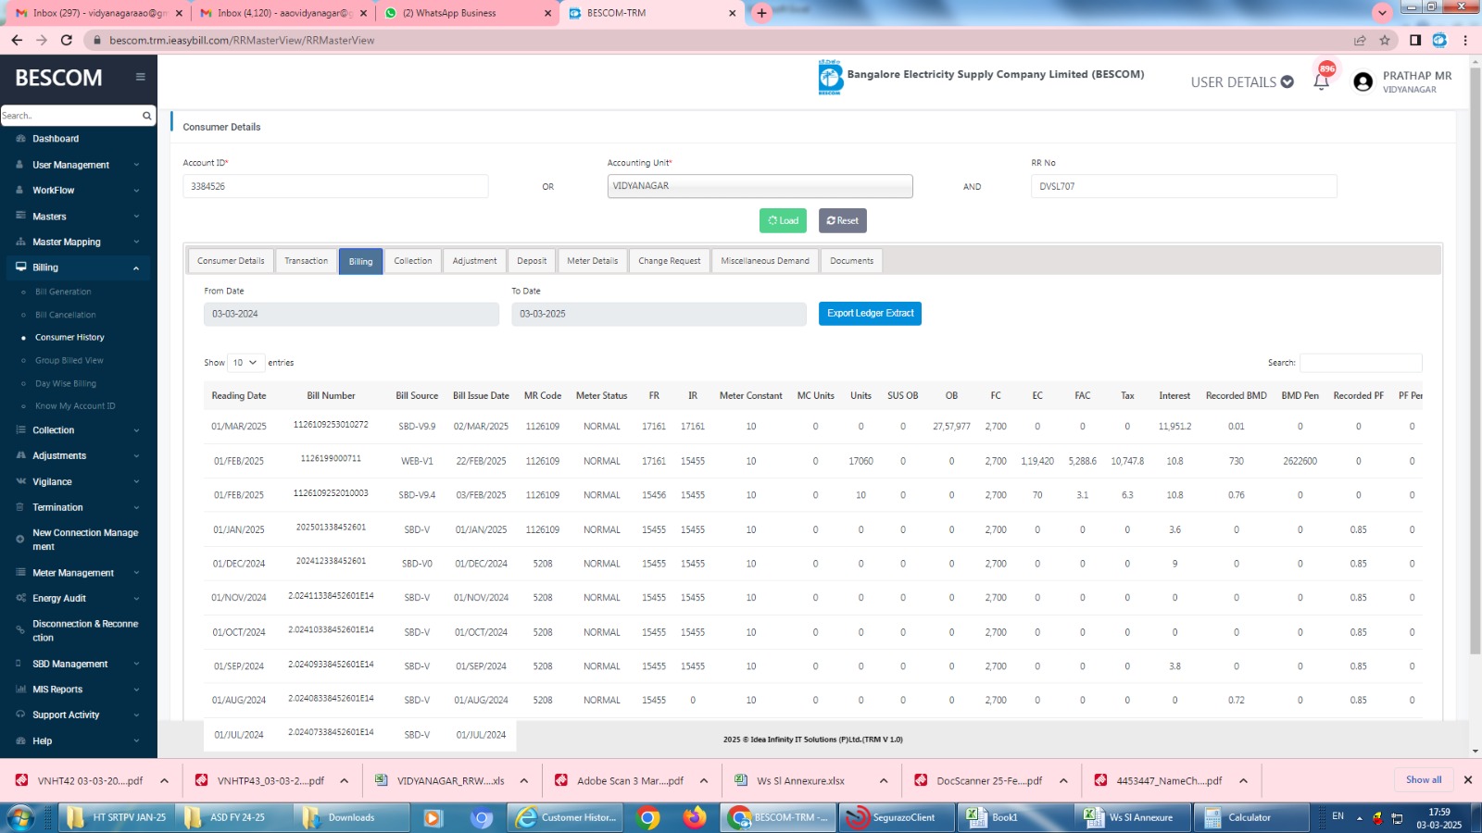Click the BESCOM company logo

pos(830,77)
